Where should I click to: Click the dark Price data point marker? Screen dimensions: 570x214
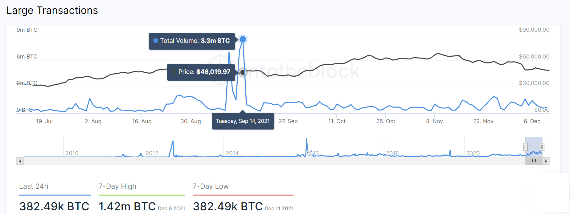[243, 72]
